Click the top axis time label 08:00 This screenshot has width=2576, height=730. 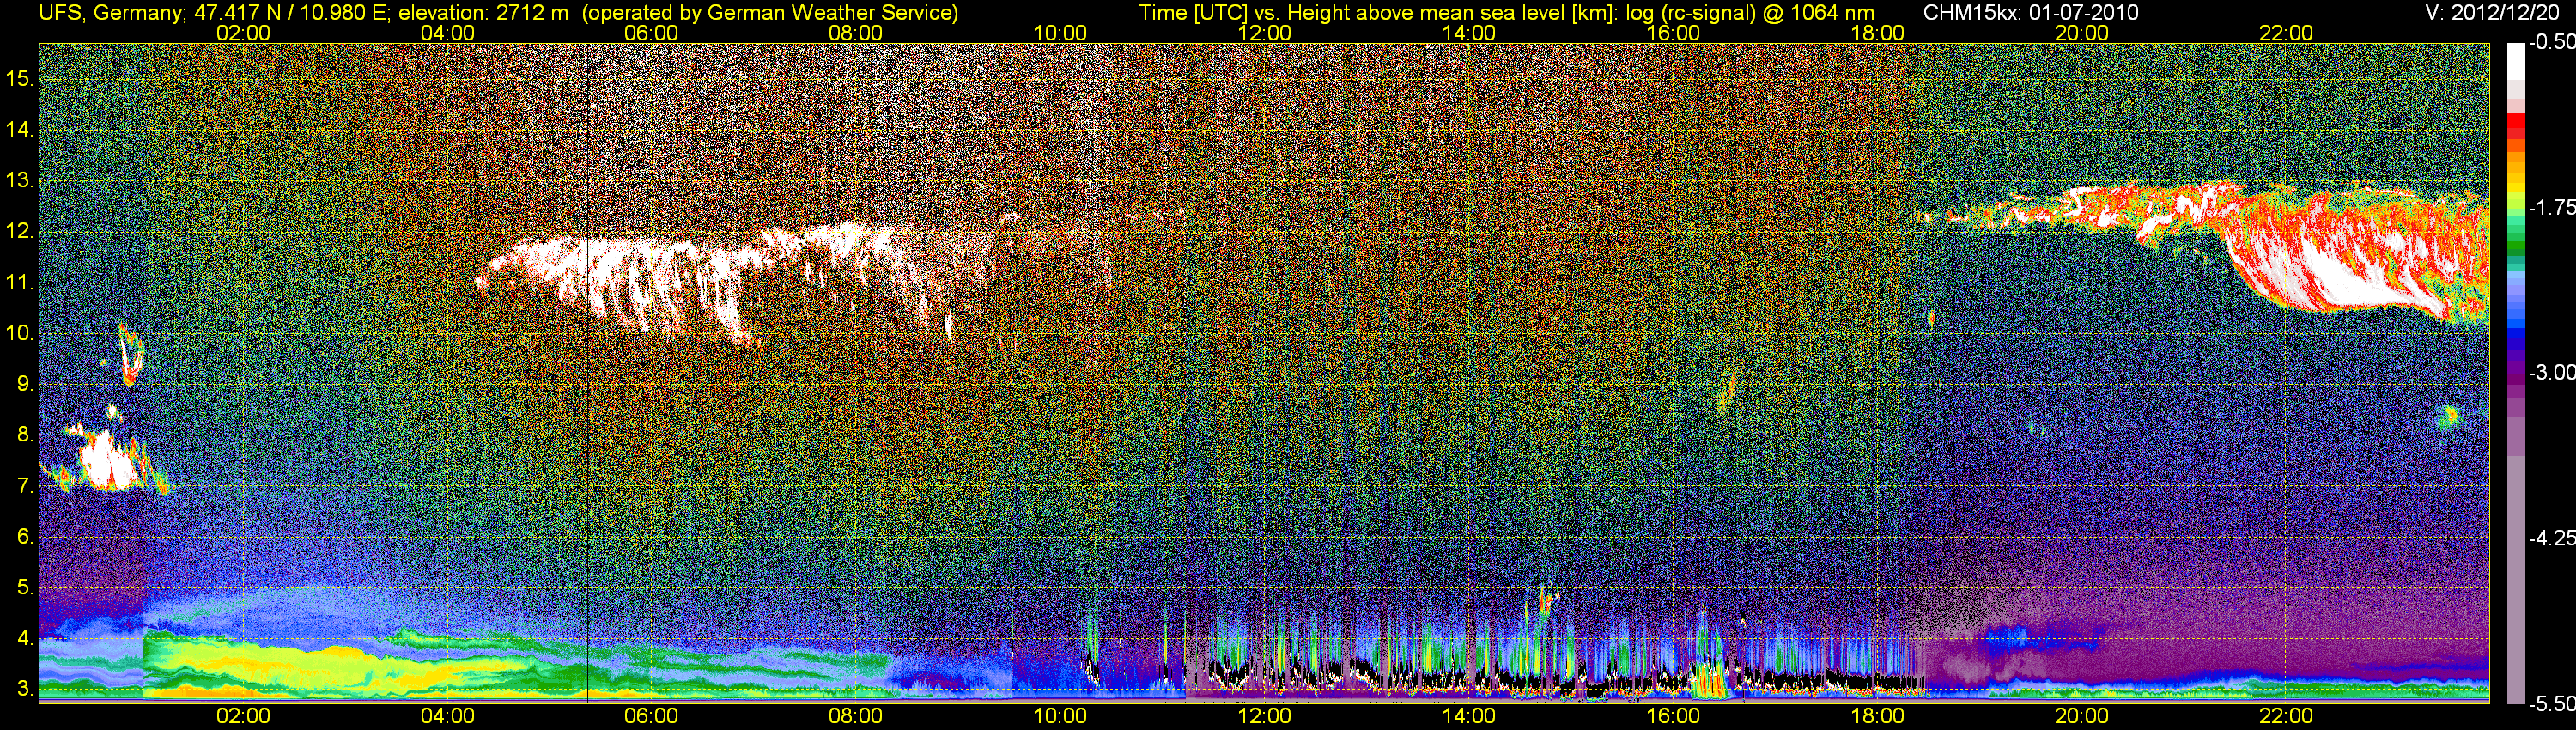(855, 33)
